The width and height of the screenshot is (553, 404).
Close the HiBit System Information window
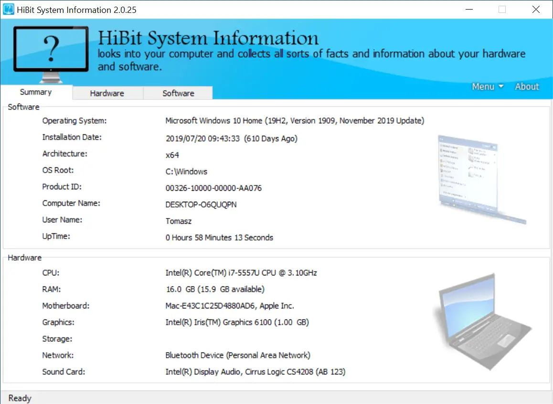(x=536, y=10)
